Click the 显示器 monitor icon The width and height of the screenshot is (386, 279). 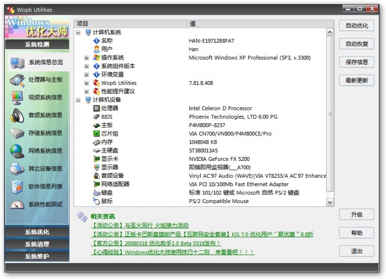(x=97, y=168)
